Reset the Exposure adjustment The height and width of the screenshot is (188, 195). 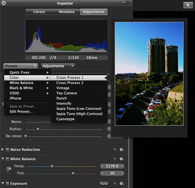point(115,183)
